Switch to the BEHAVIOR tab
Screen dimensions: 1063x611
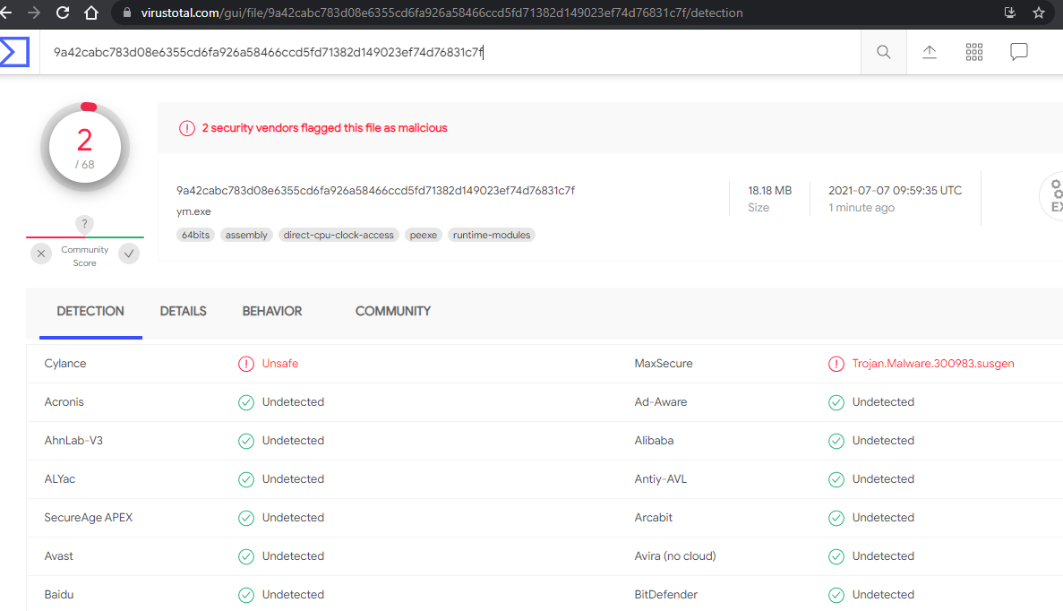[x=271, y=311]
